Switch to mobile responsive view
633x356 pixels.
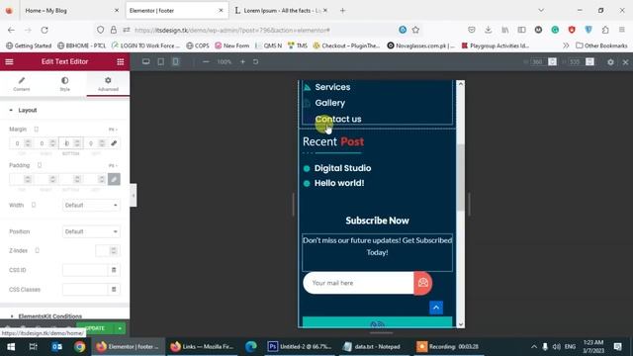click(176, 61)
